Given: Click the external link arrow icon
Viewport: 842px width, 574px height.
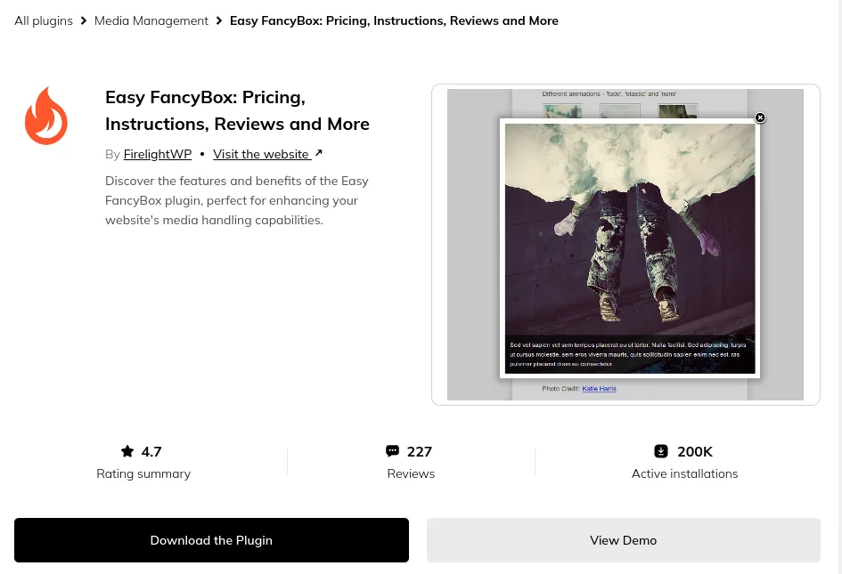Looking at the screenshot, I should (319, 153).
